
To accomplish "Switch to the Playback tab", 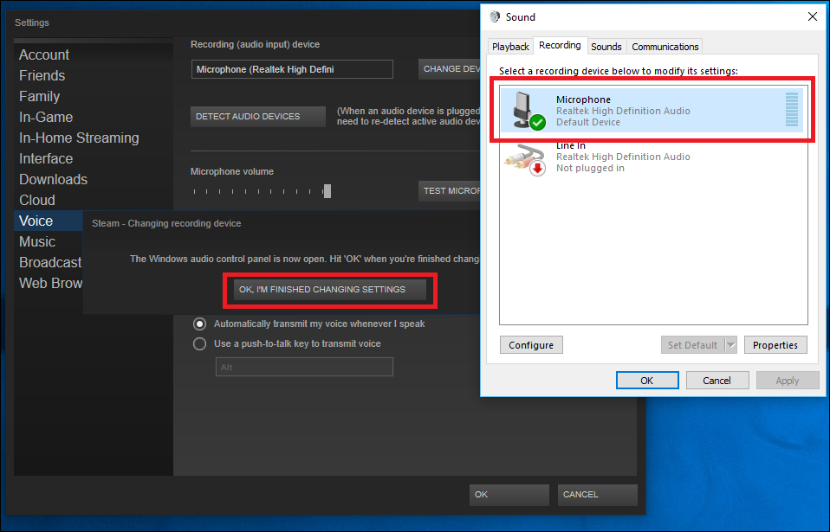I will pos(510,47).
